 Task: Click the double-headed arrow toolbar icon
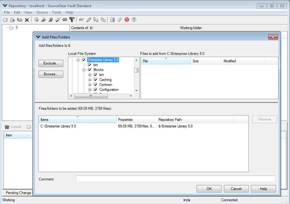click(x=65, y=20)
